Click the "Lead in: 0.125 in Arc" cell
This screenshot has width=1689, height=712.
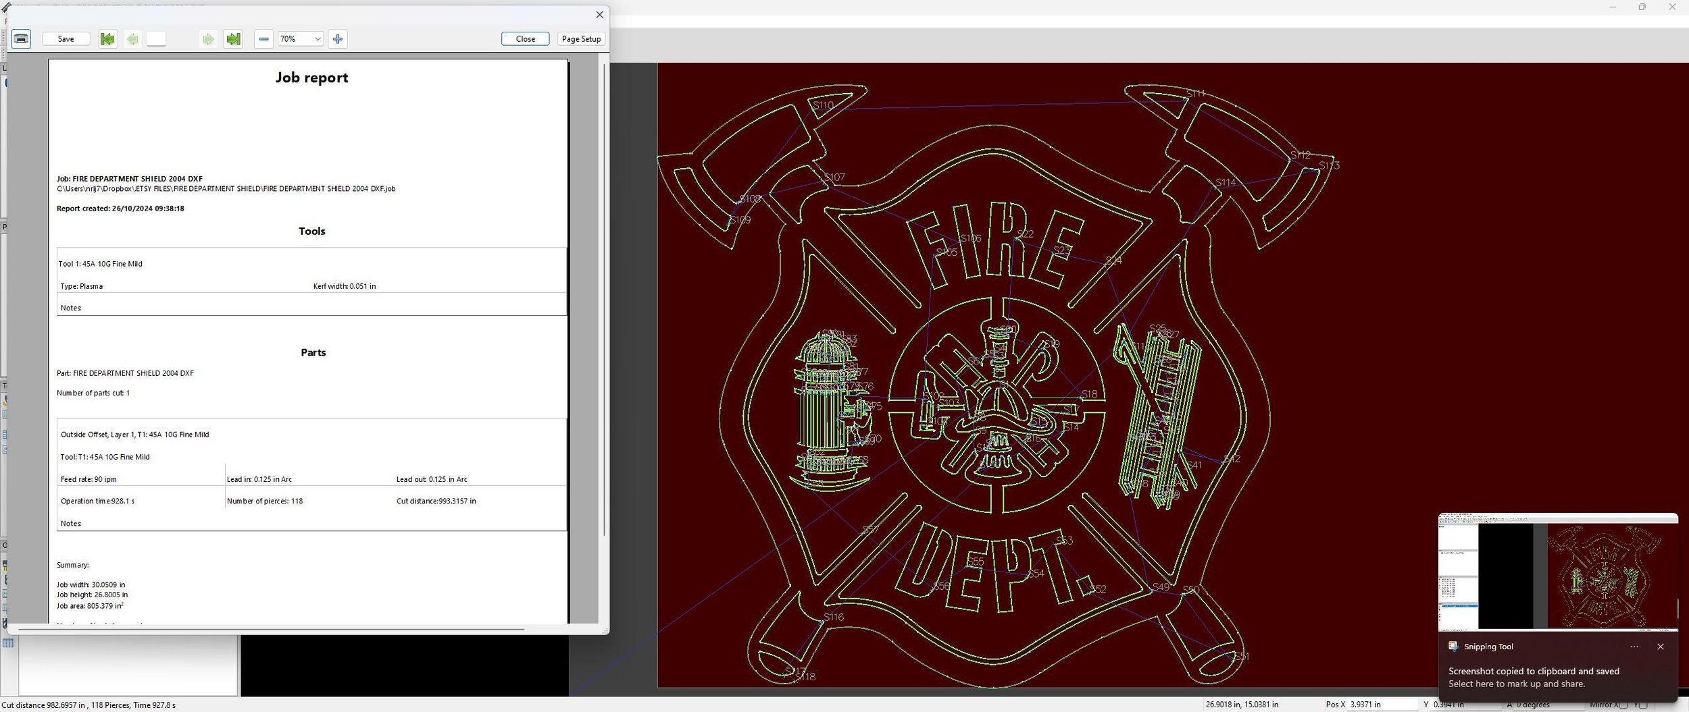pos(259,479)
